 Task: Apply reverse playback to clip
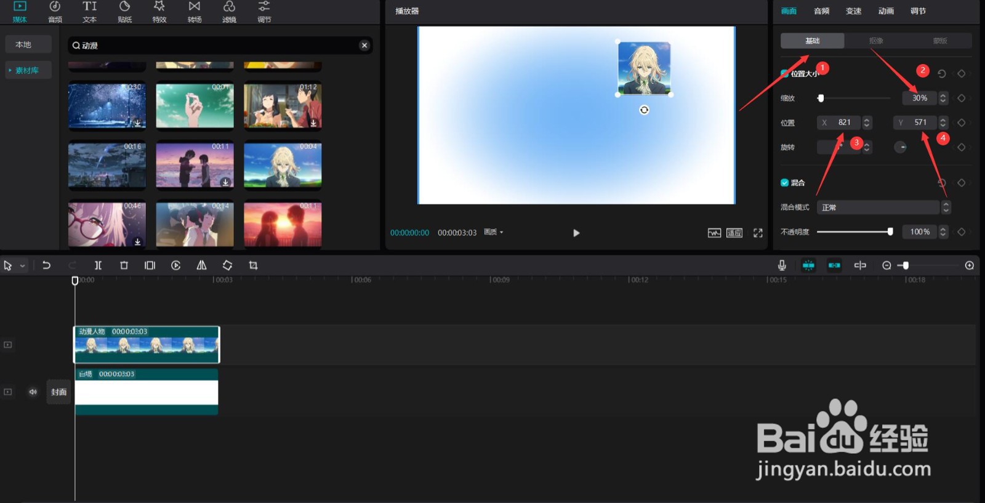[x=175, y=265]
